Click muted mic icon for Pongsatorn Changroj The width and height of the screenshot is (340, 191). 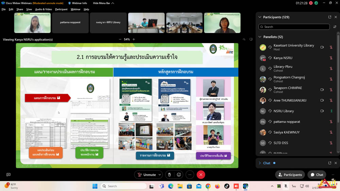coord(331,79)
